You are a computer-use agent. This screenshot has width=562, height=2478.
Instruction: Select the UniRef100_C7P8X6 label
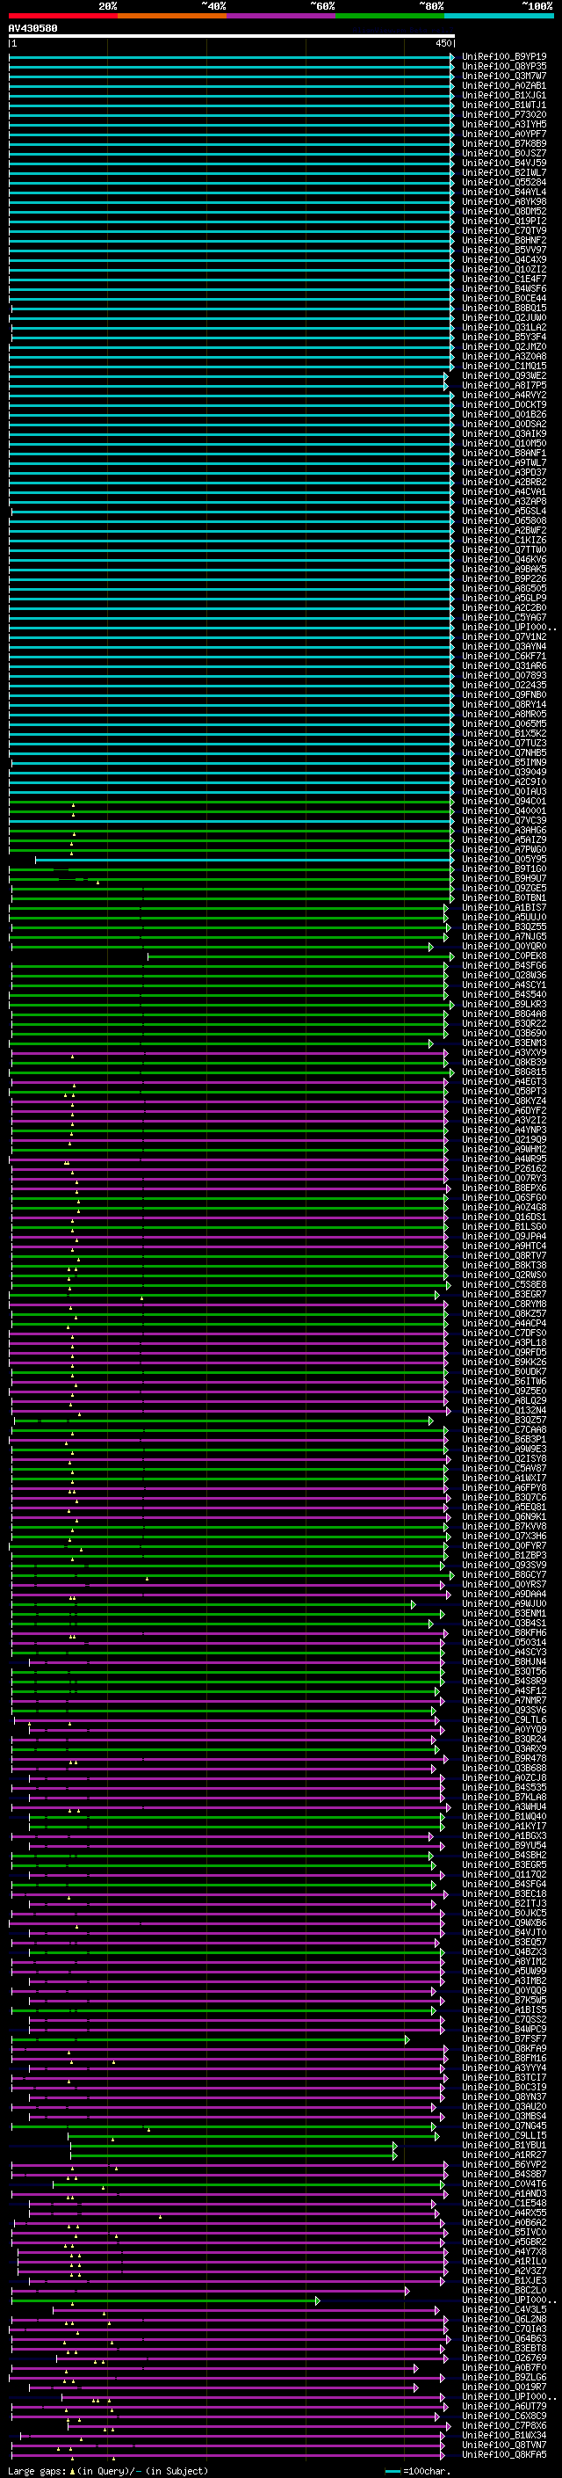click(504, 2425)
